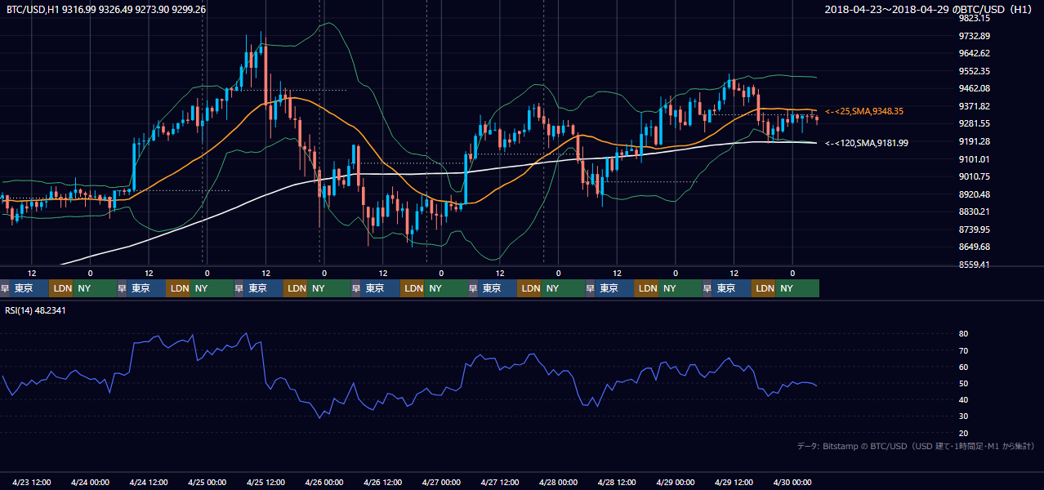Image resolution: width=1044 pixels, height=490 pixels.
Task: Click the 9462.08 price axis label
Action: point(975,88)
